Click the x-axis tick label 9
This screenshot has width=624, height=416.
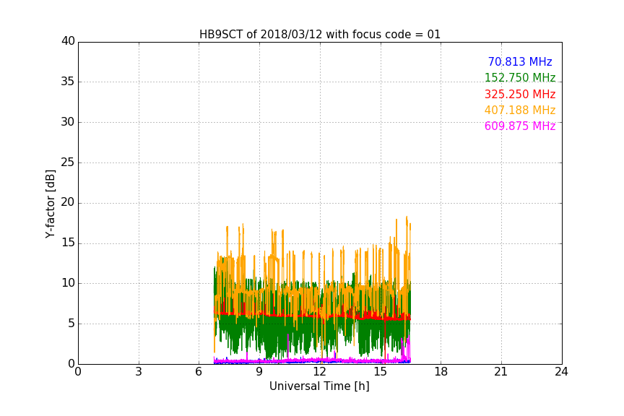(x=259, y=372)
